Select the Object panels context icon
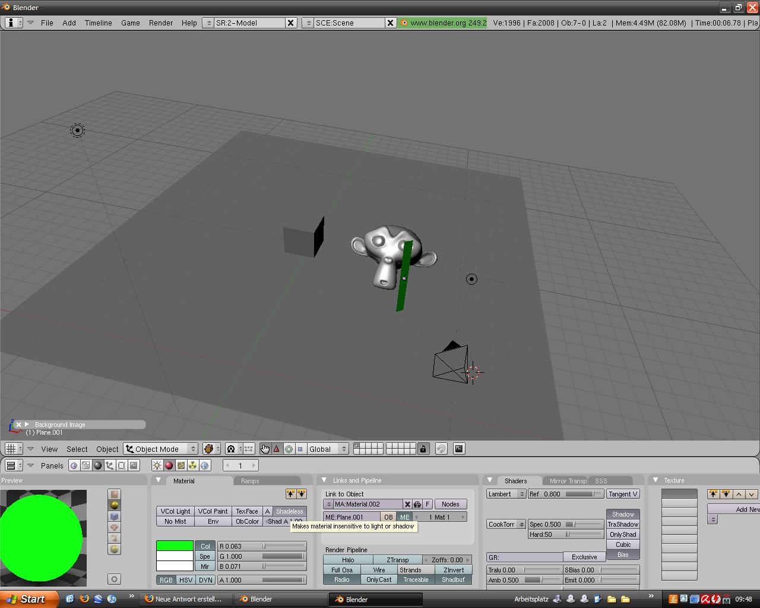 pos(110,465)
